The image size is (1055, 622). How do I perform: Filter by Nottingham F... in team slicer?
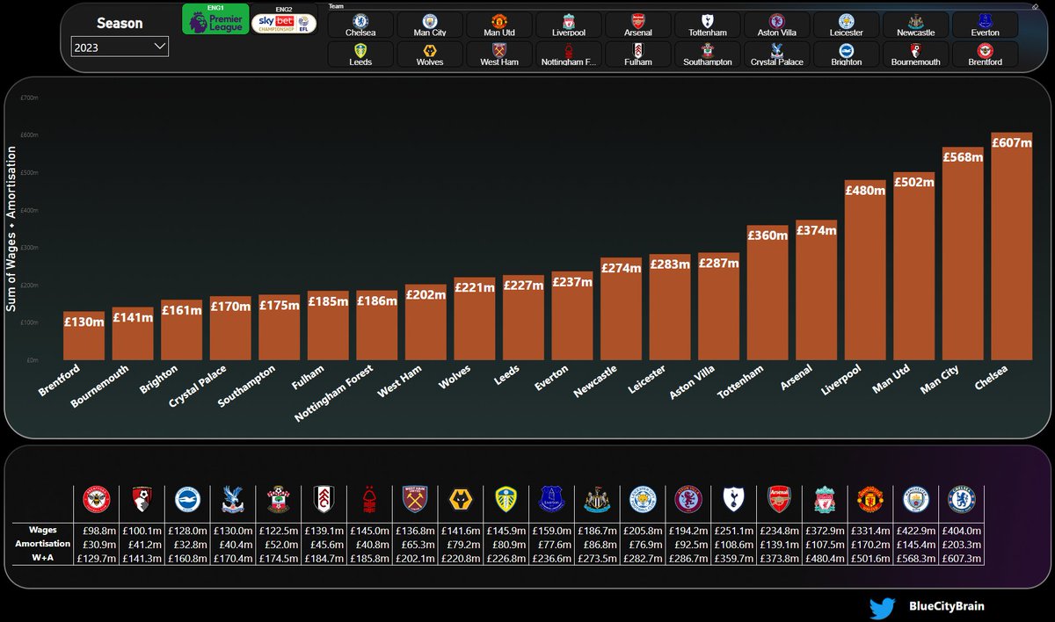[569, 54]
